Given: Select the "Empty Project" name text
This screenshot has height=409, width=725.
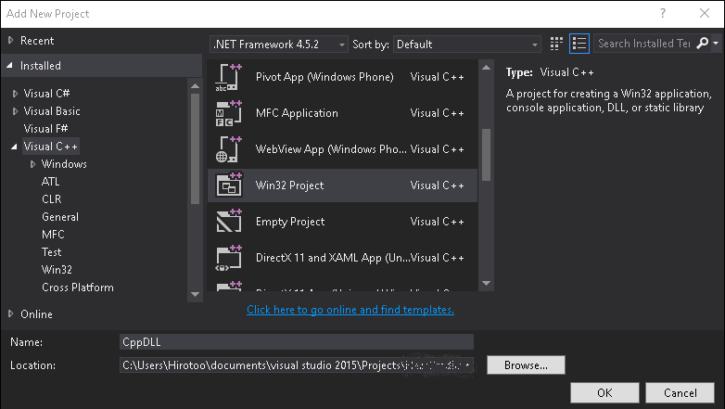Looking at the screenshot, I should tap(290, 222).
